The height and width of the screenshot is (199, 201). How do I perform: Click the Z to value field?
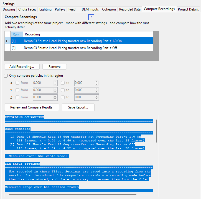(x=85, y=97)
